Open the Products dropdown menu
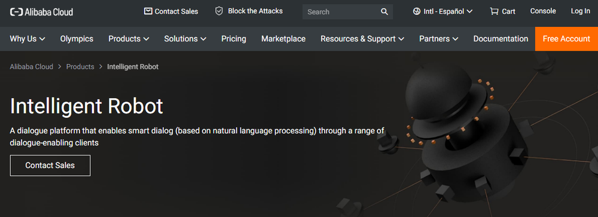Image resolution: width=598 pixels, height=217 pixels. coord(129,38)
